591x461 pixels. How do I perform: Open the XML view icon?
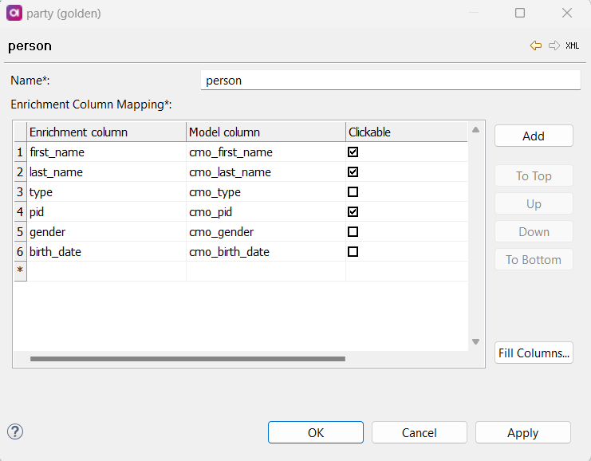(573, 45)
